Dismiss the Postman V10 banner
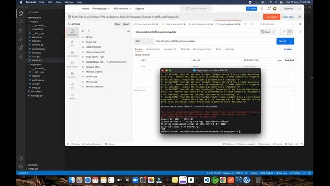Screen dimensions: 330x186 tap(300, 17)
